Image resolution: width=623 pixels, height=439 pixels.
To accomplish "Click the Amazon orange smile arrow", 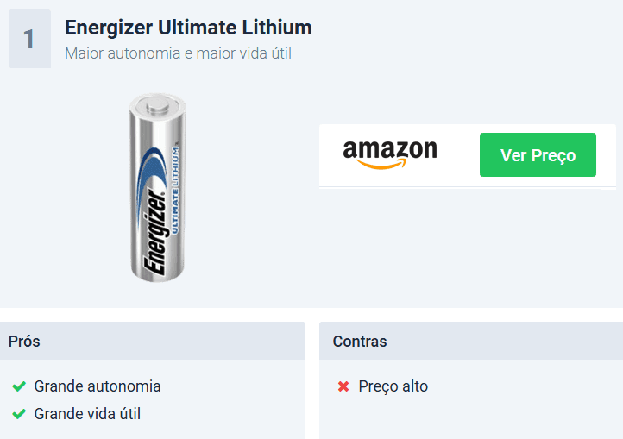I will [381, 164].
